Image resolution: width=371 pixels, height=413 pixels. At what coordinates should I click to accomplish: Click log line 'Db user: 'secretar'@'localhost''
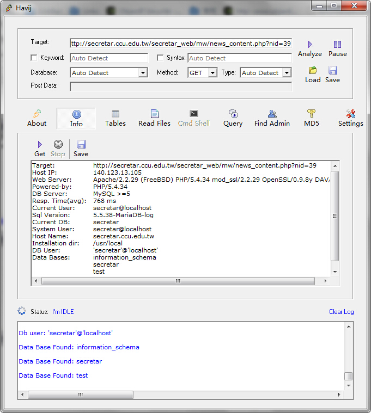point(66,333)
